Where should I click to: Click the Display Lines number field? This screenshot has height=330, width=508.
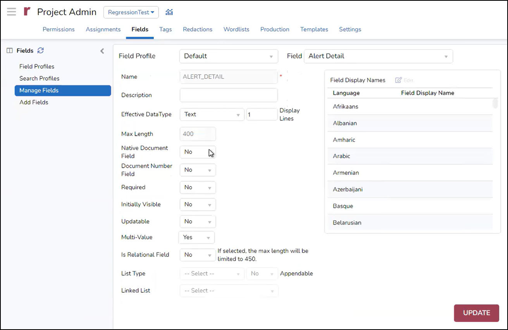point(262,114)
